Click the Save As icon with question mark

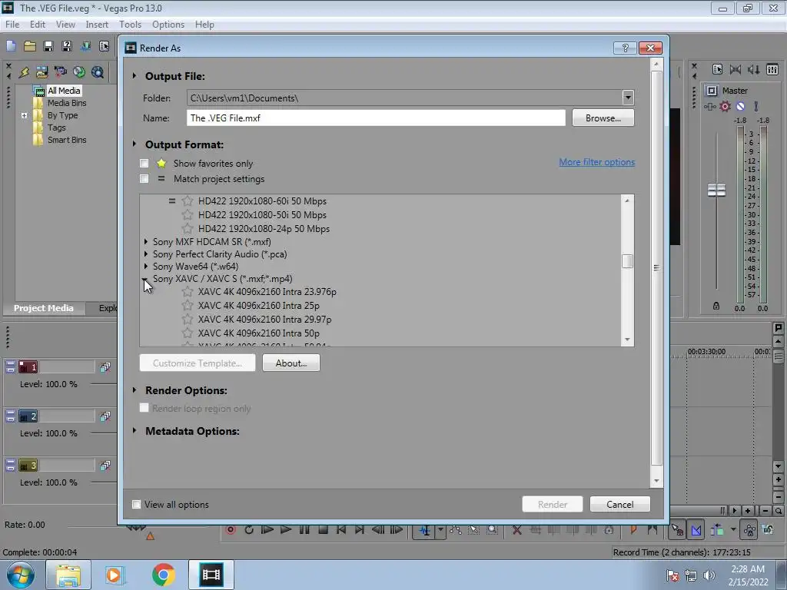[67, 47]
